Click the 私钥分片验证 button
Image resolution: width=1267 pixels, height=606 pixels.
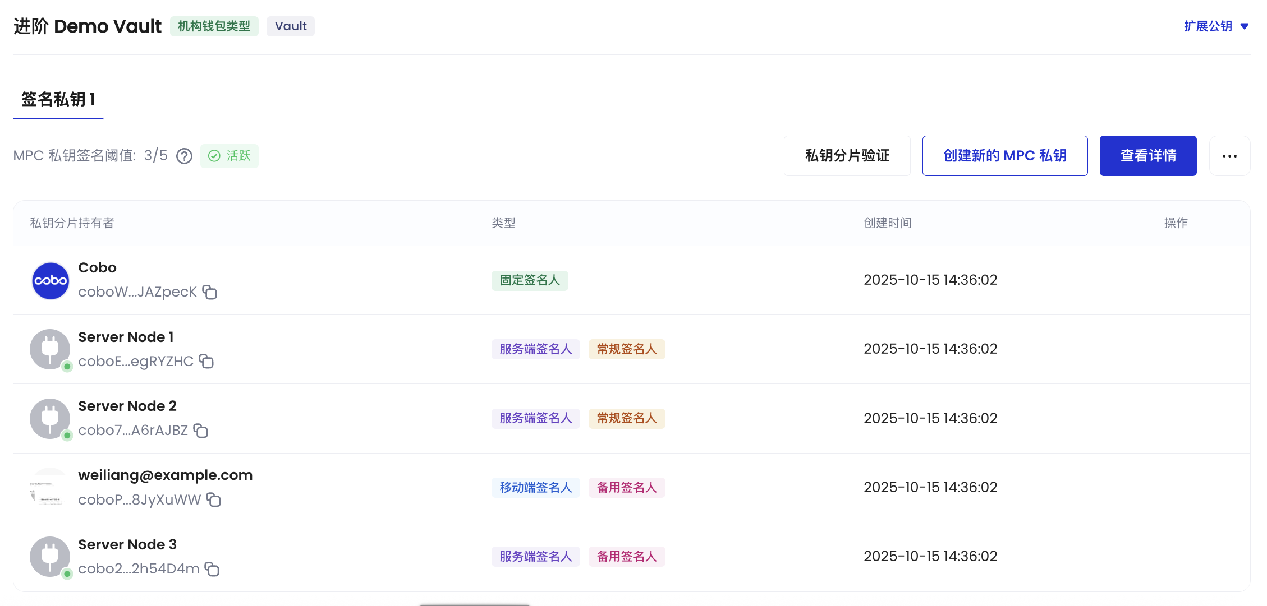tap(847, 156)
